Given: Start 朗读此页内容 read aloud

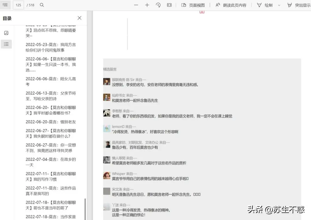Looking at the screenshot, I should pyautogui.click(x=231, y=5).
